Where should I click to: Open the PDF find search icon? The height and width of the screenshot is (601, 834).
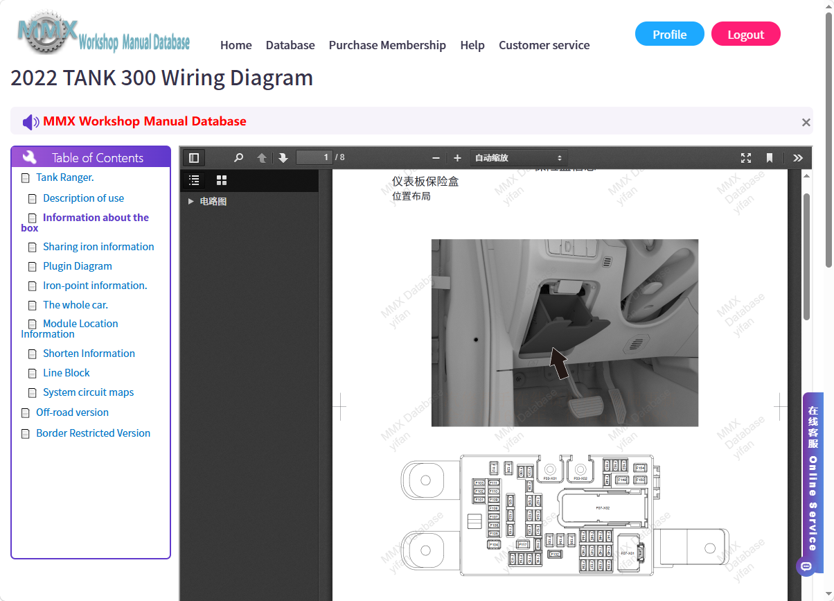239,158
